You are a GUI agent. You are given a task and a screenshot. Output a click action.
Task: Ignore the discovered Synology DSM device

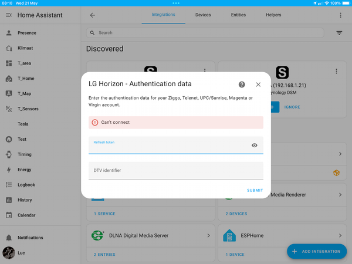pos(292,107)
